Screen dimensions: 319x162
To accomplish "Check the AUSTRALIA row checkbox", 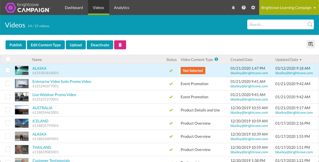I will click(8, 110).
